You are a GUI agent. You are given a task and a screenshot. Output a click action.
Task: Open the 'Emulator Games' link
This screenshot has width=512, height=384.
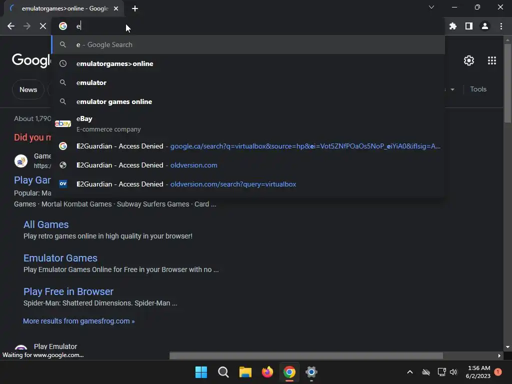60,258
